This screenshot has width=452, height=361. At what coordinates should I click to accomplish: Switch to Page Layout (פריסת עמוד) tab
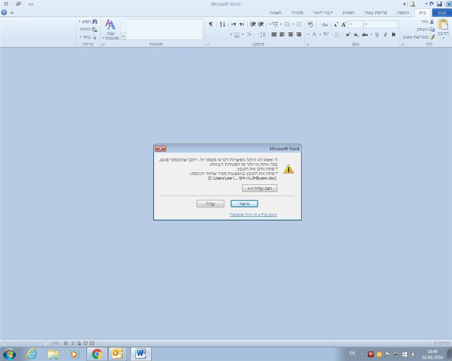pyautogui.click(x=376, y=13)
